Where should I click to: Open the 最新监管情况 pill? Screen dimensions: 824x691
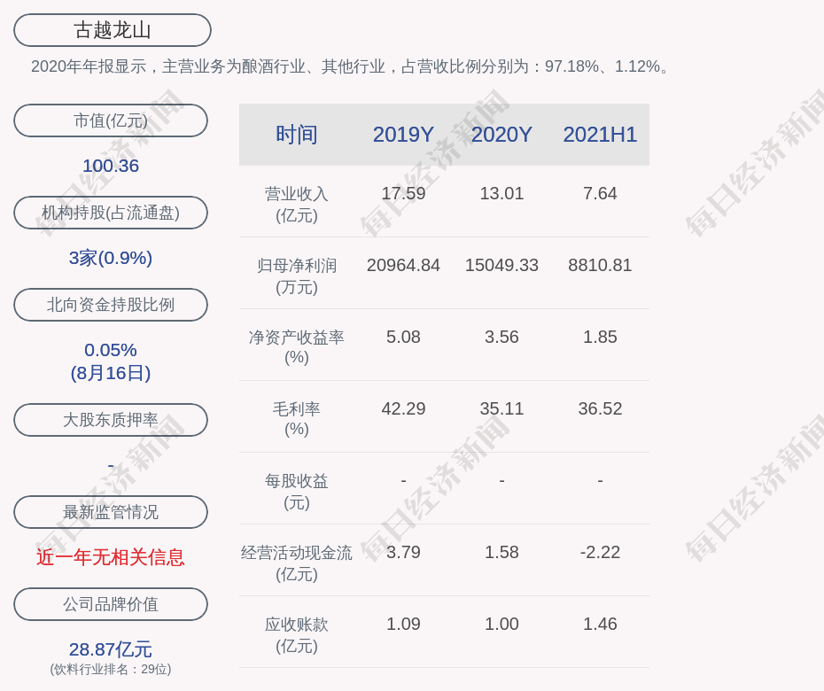(x=111, y=512)
